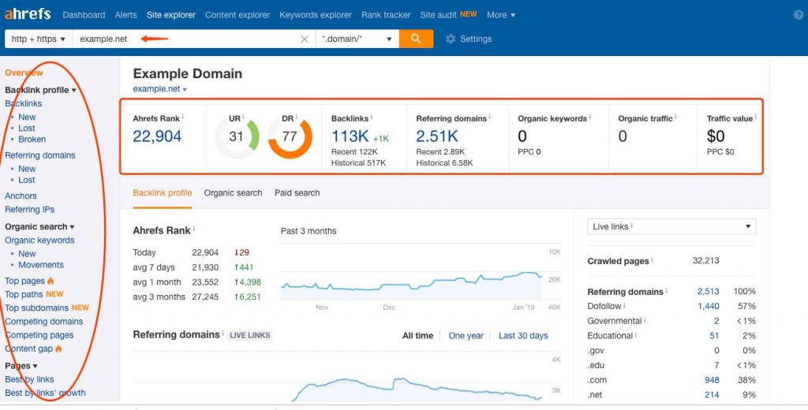
Task: Open Site audit in the top navigation
Action: (440, 15)
